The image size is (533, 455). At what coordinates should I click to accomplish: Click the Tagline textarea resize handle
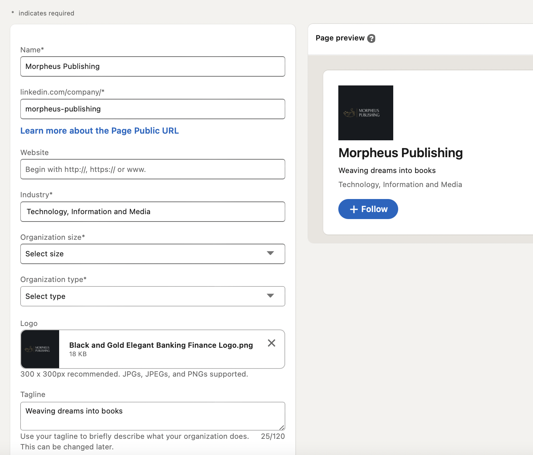point(282,427)
